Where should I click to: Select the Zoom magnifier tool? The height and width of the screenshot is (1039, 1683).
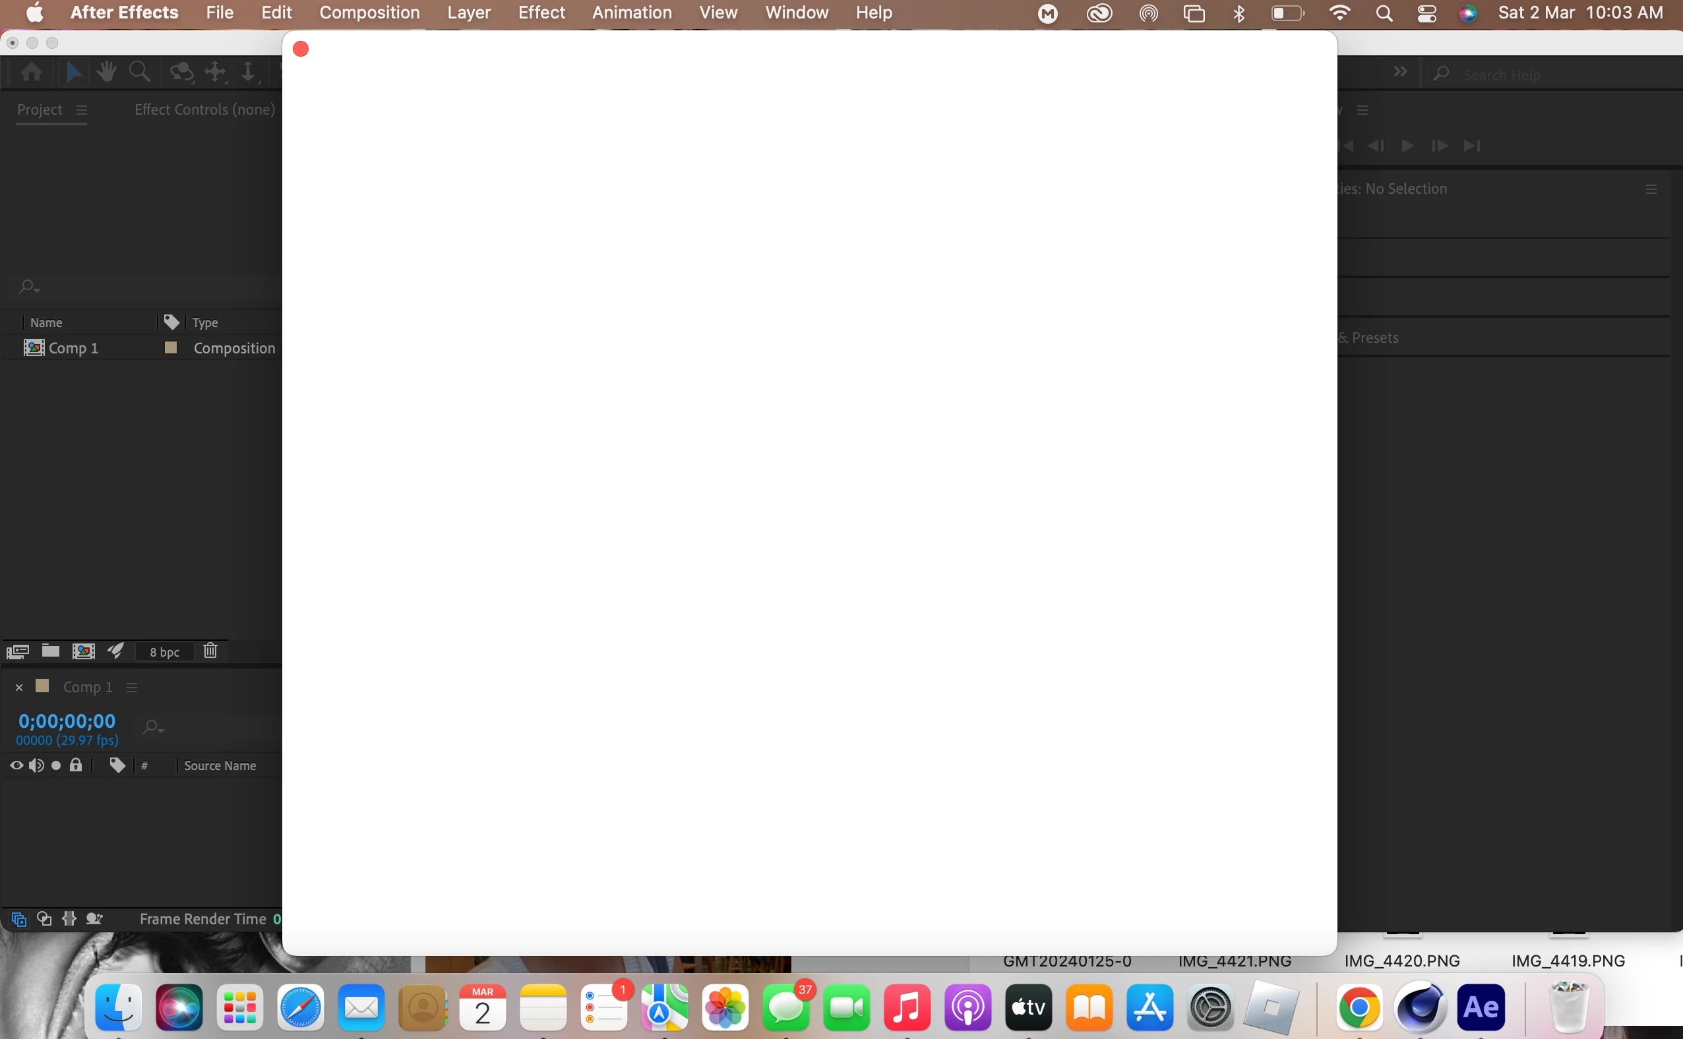click(140, 71)
